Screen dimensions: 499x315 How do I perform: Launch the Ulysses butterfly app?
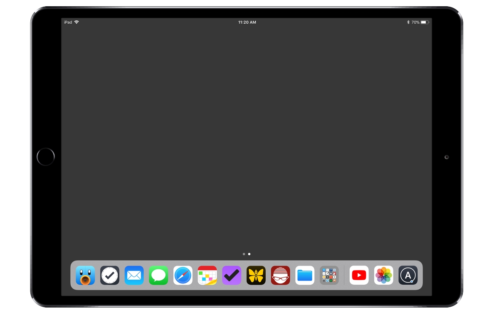256,275
